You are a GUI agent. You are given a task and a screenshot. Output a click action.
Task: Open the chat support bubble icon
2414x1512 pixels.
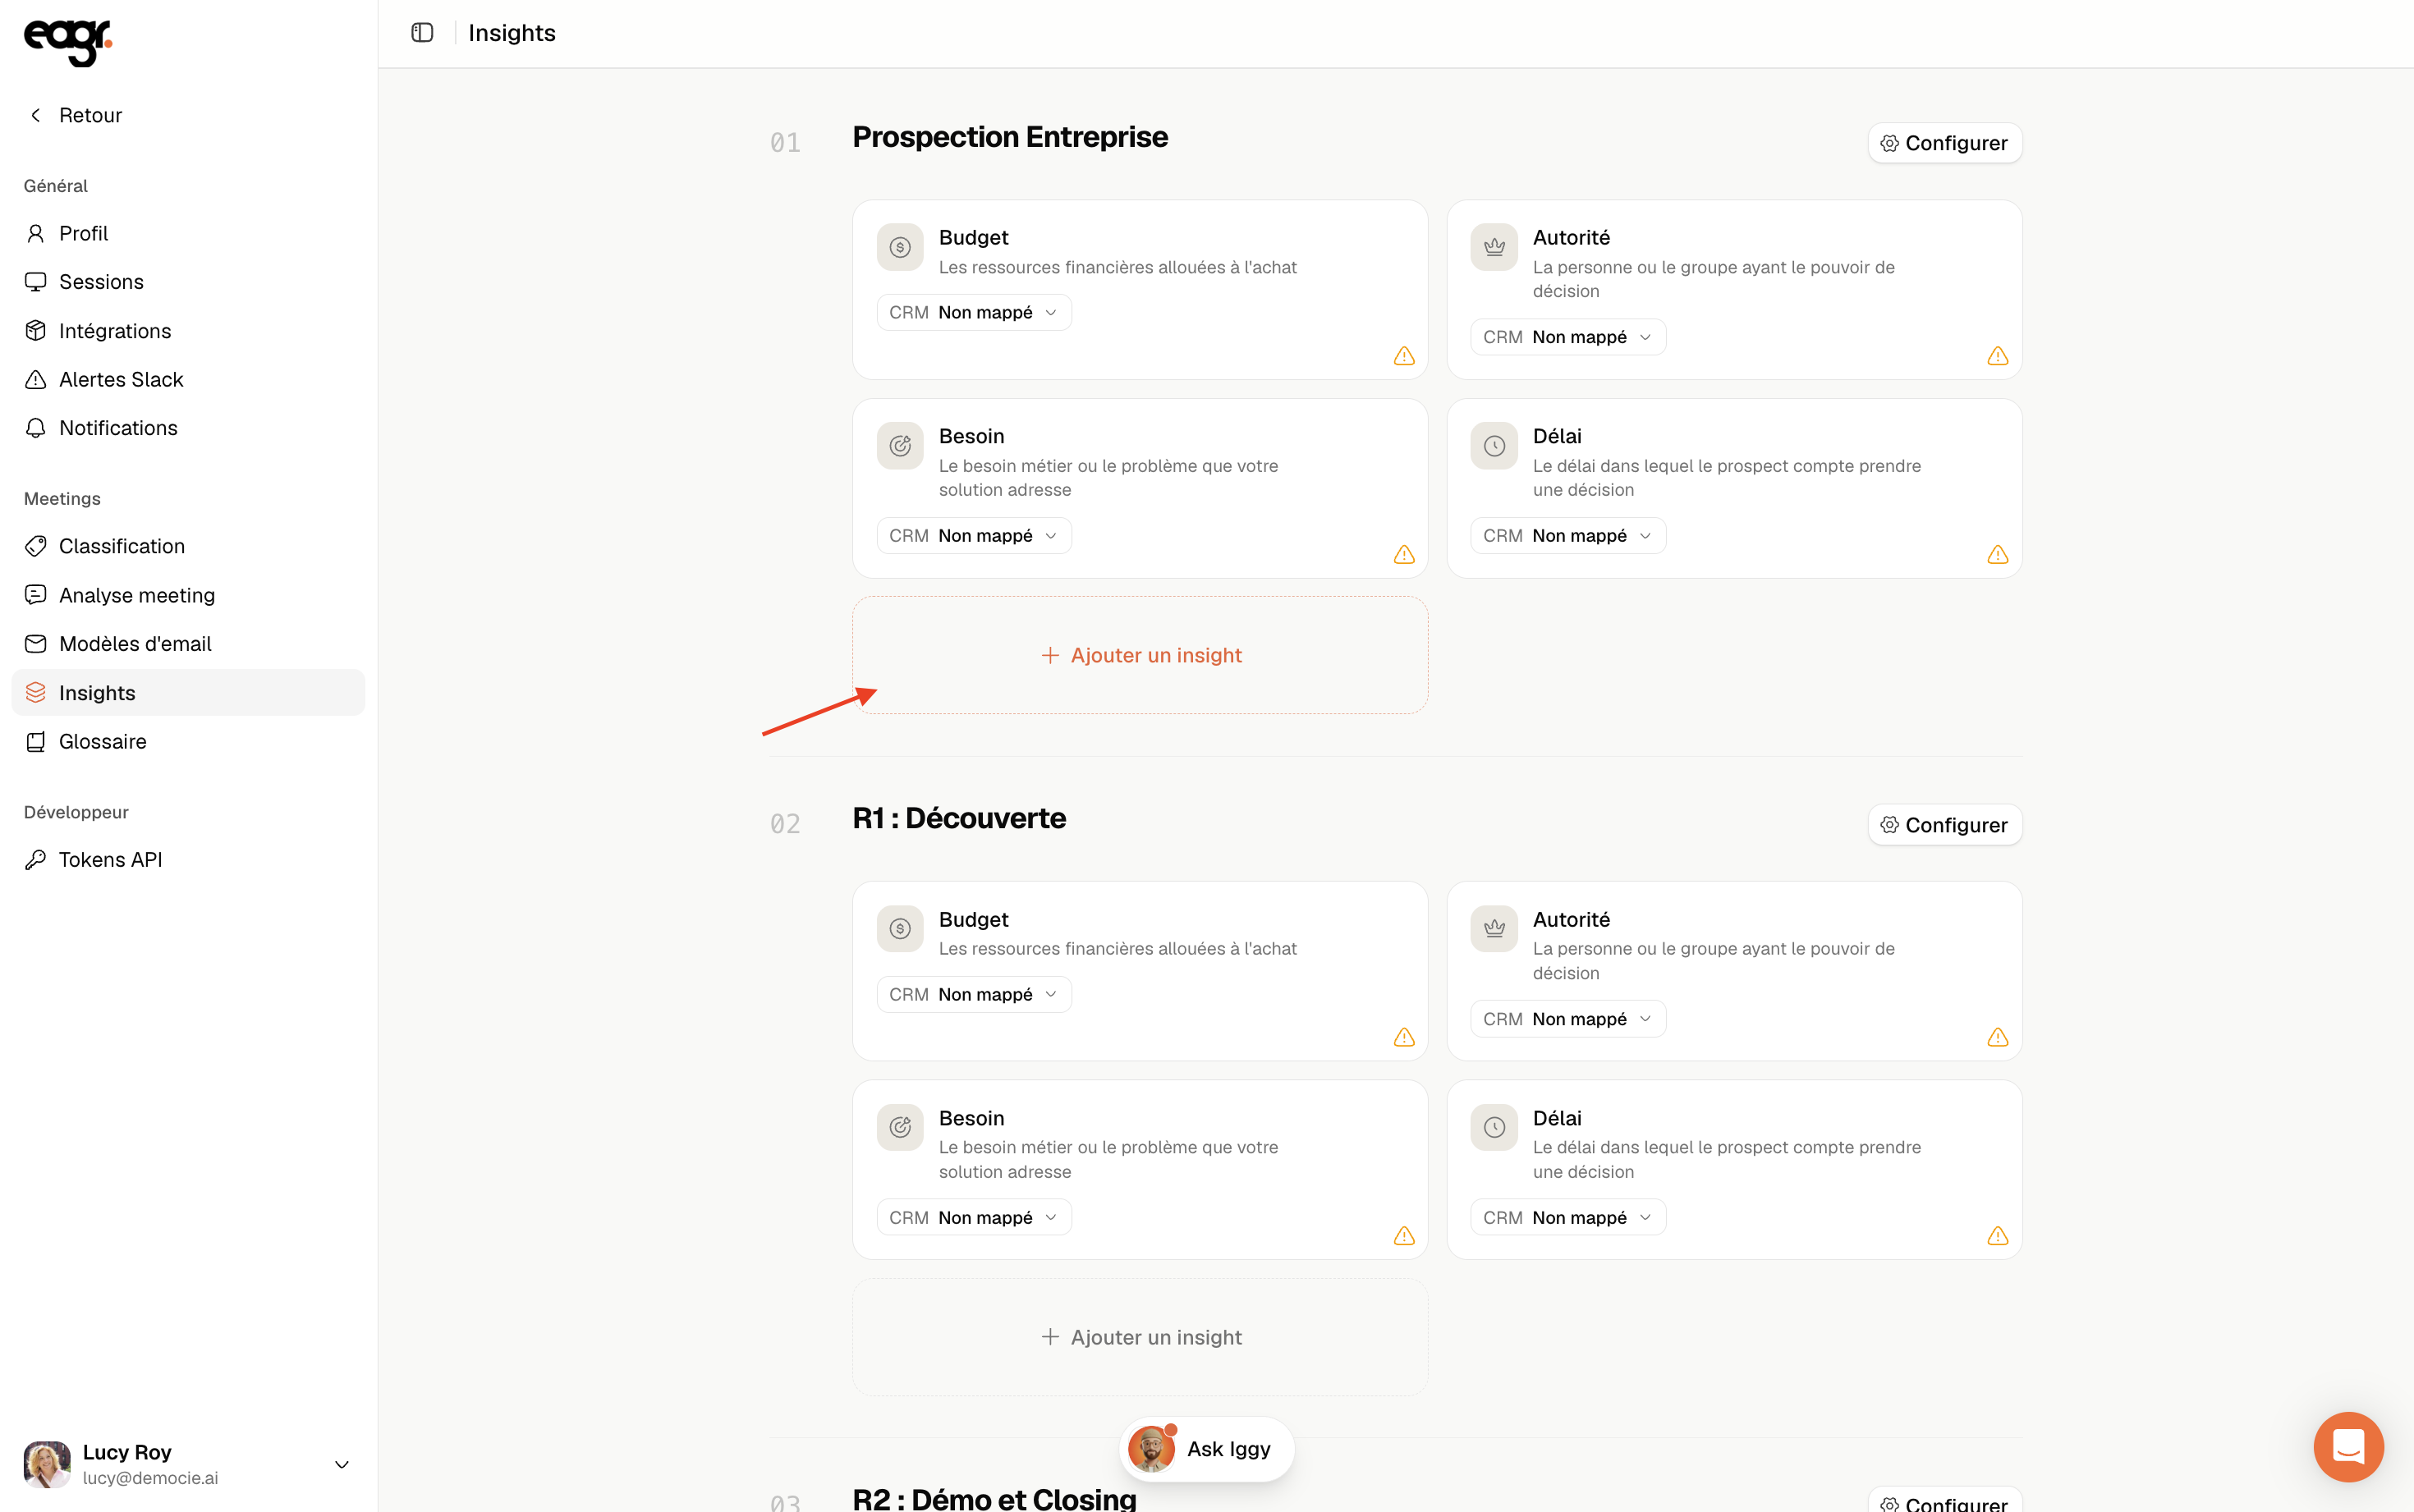coord(2348,1447)
